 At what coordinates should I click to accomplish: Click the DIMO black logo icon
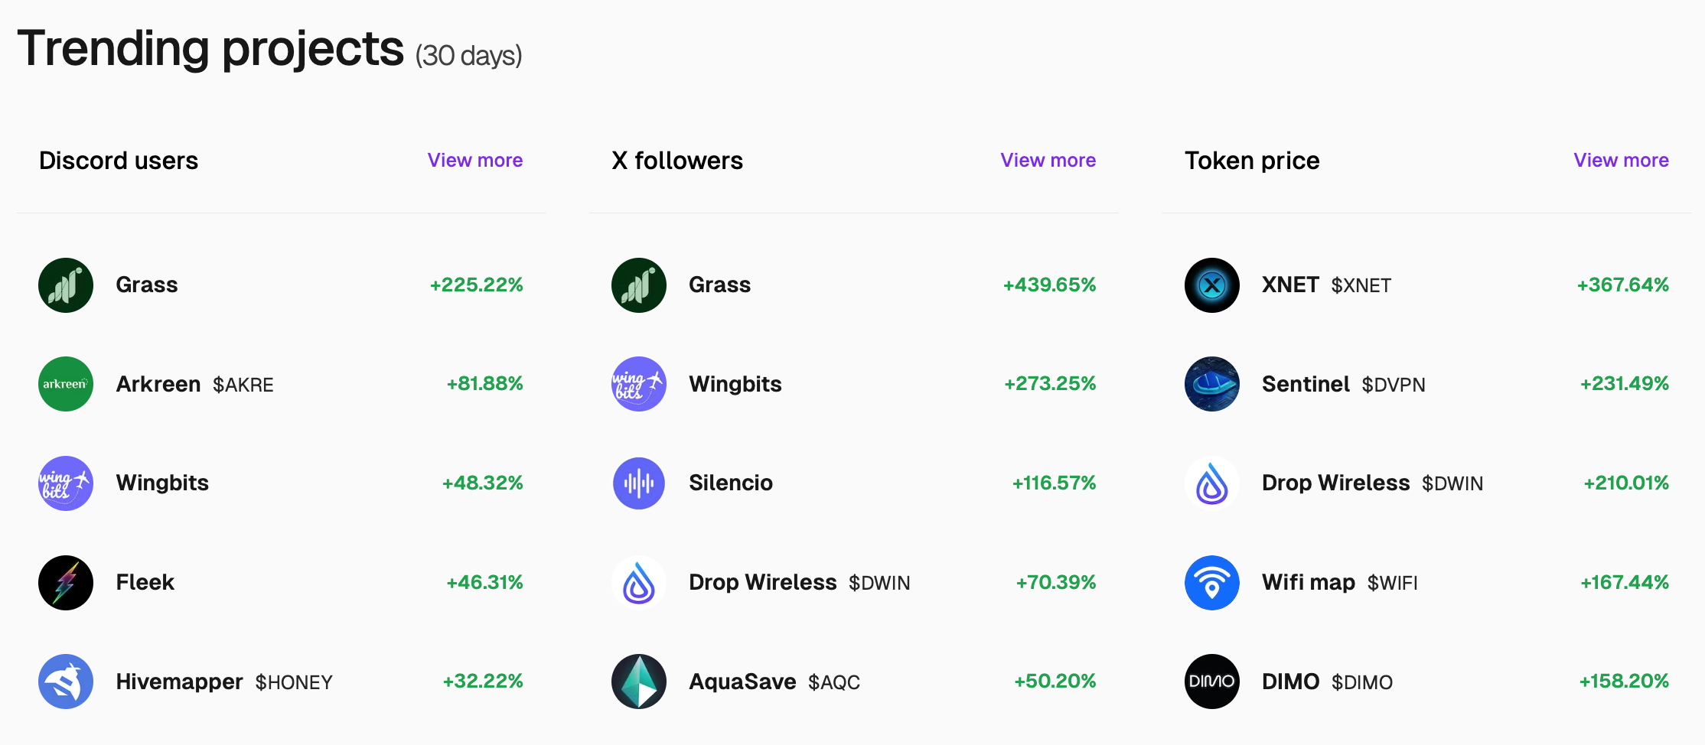coord(1212,682)
